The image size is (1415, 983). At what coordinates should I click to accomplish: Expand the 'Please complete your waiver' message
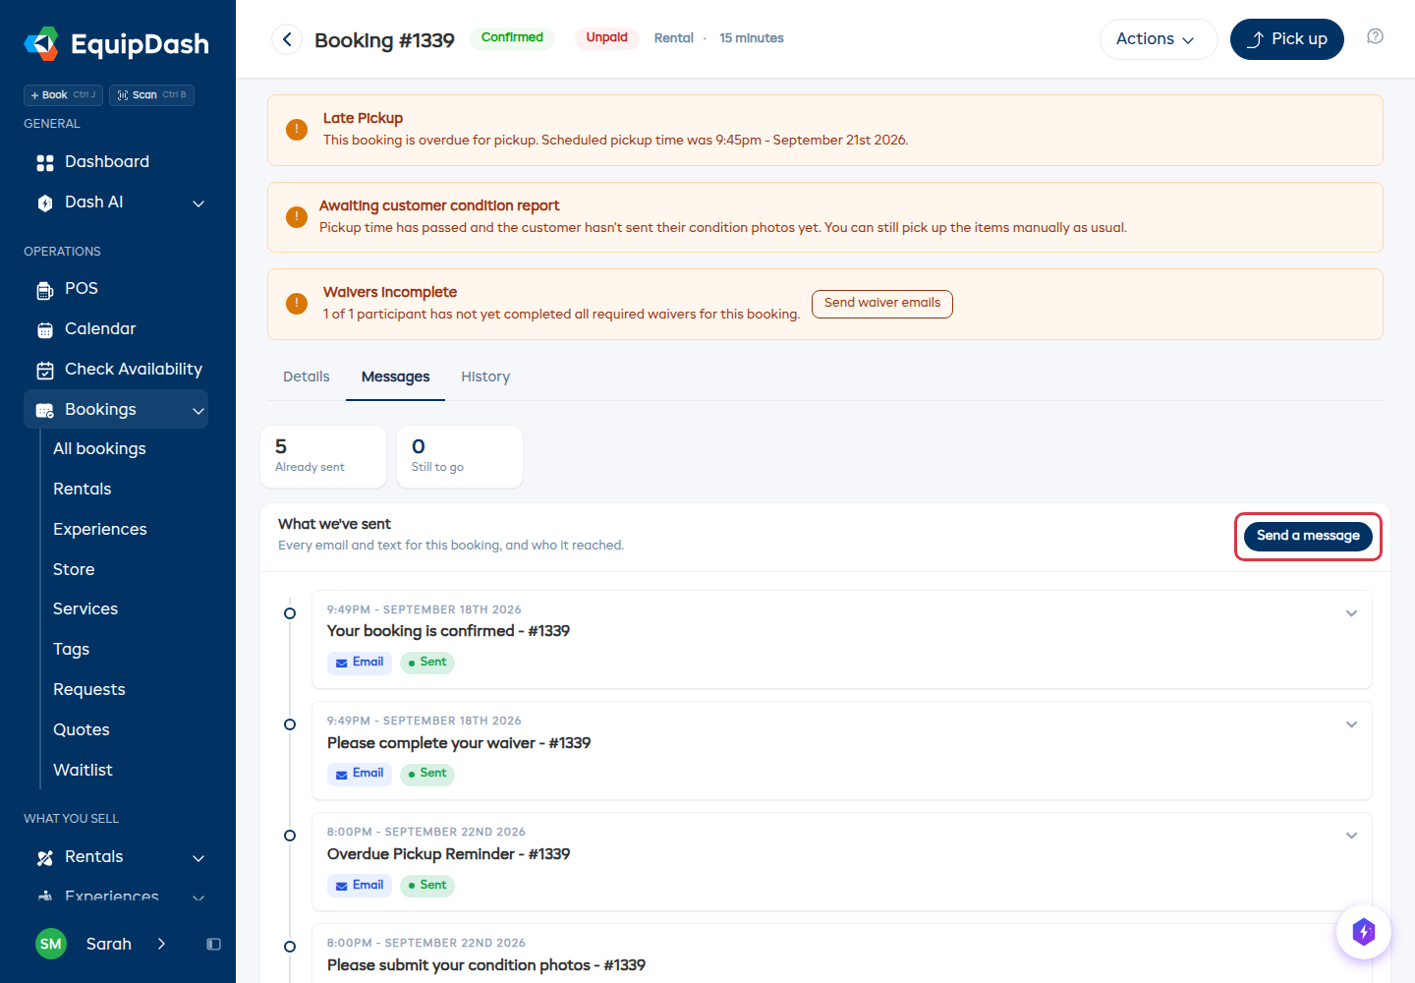[x=1352, y=724]
